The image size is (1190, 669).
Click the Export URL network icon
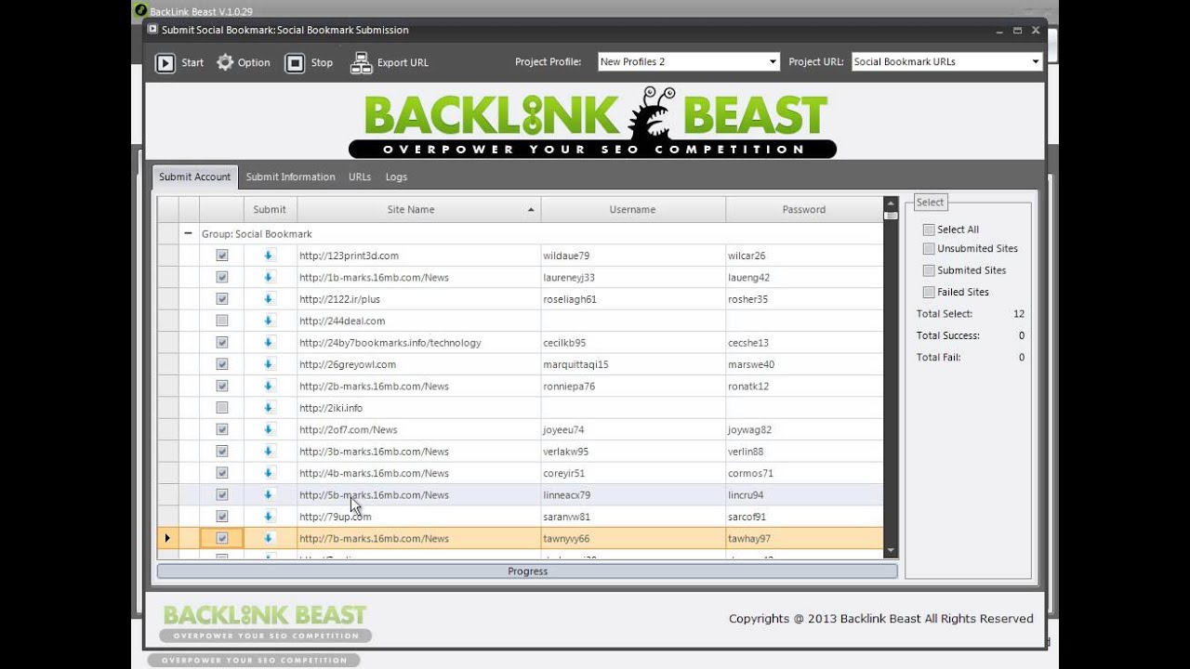click(x=361, y=63)
